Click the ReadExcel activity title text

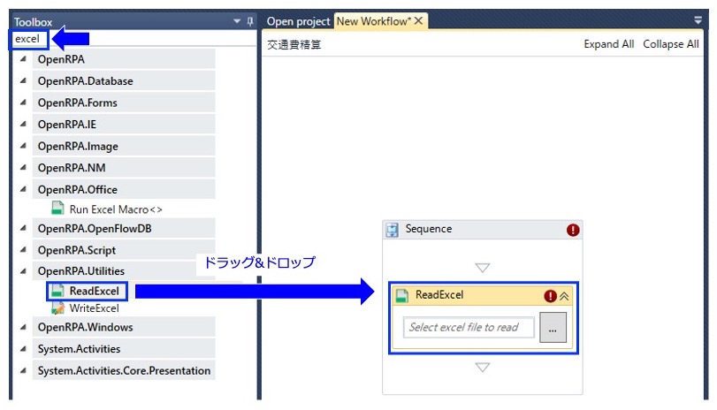439,295
